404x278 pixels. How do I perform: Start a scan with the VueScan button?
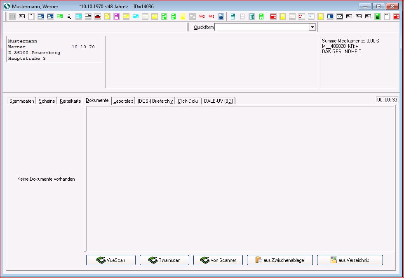coord(110,260)
